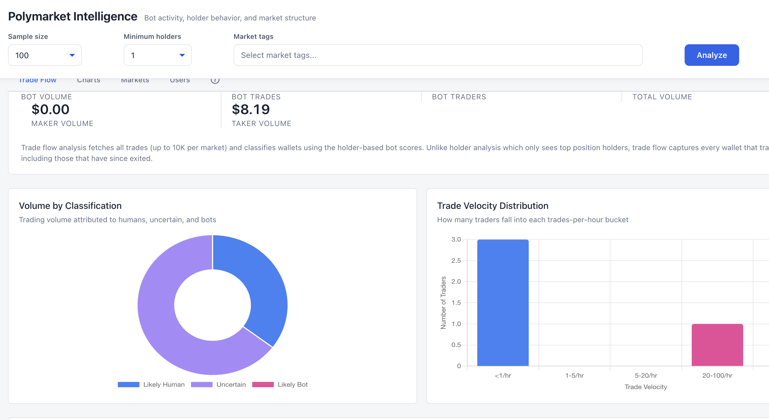
Task: Focus the Select market tags input
Action: (x=438, y=55)
